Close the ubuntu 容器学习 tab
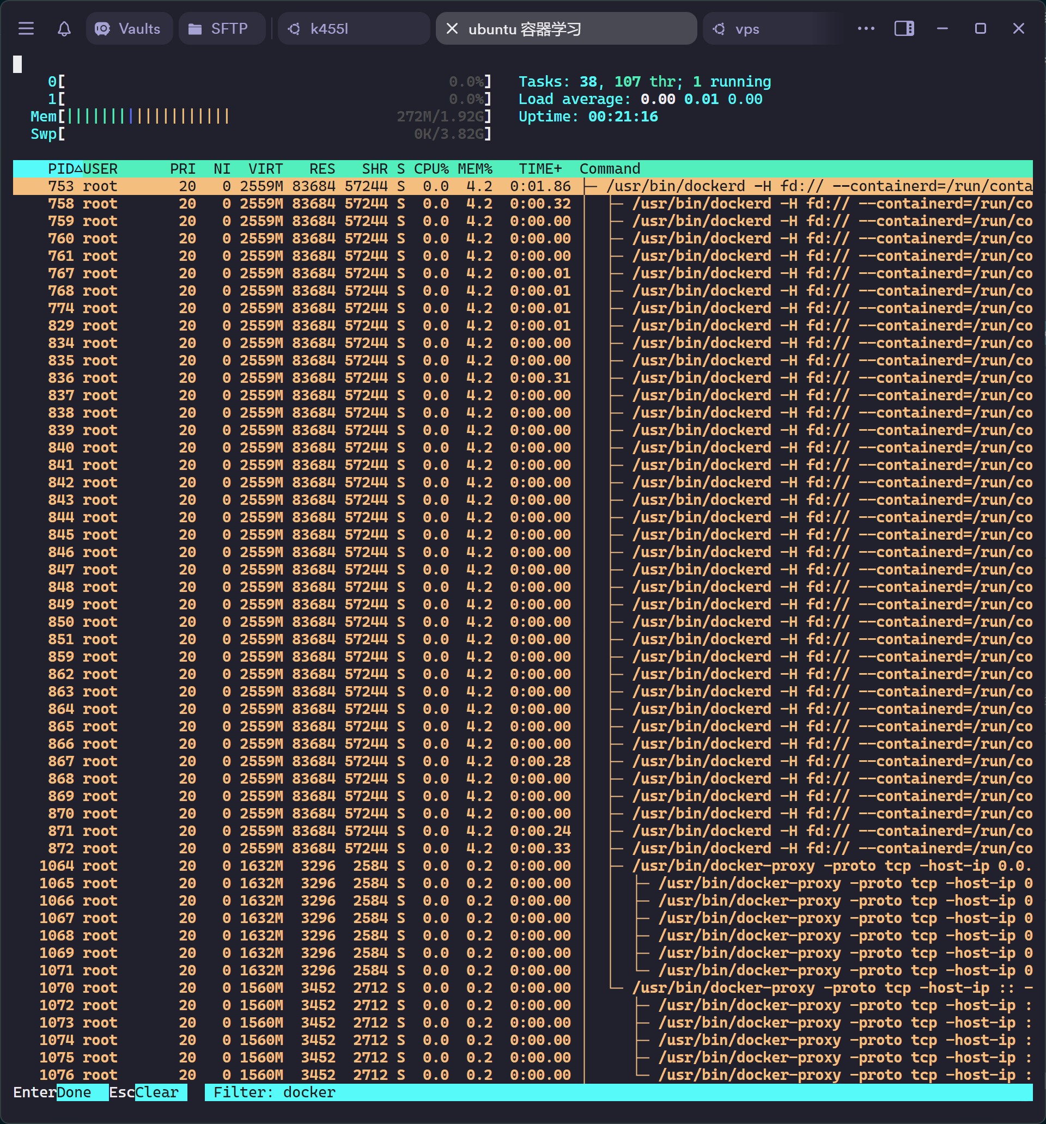Viewport: 1046px width, 1124px height. (452, 28)
